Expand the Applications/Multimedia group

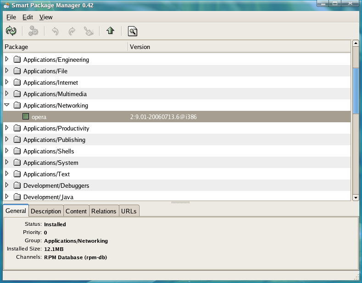[x=7, y=94]
